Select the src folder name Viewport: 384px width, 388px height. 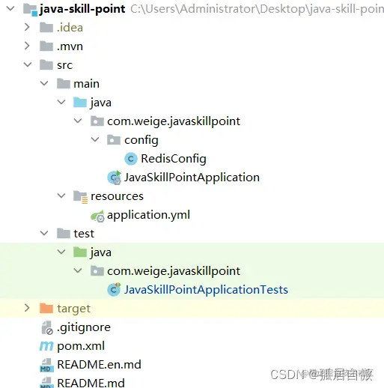[x=64, y=65]
